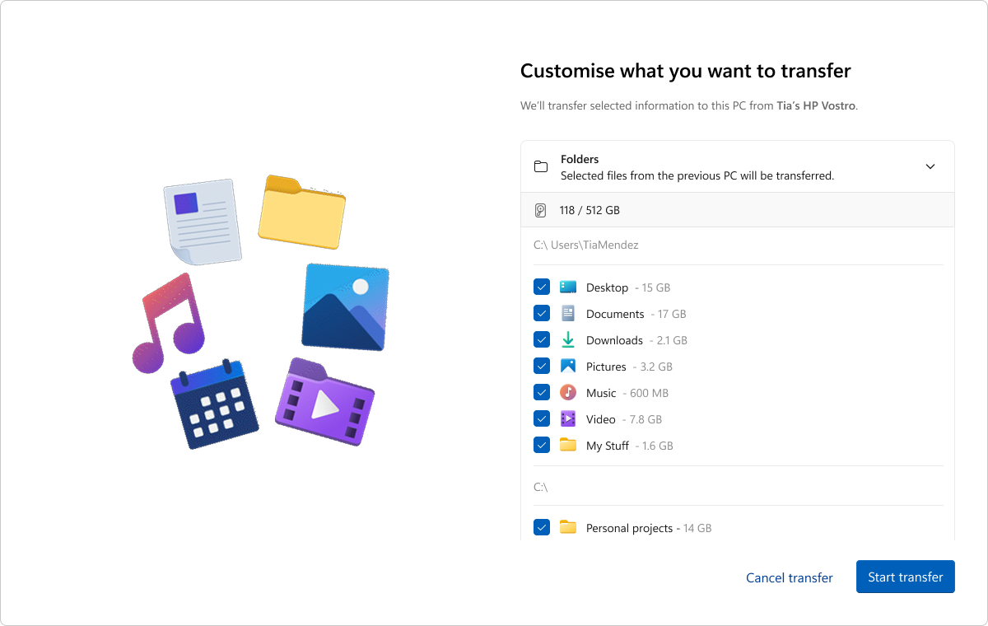Click the Folders section header title

pos(580,159)
